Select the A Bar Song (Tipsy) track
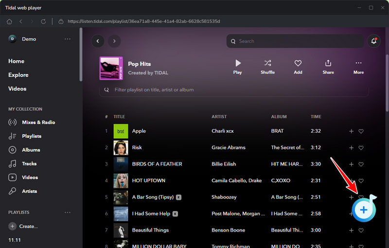This screenshot has height=248, width=389. tap(153, 197)
